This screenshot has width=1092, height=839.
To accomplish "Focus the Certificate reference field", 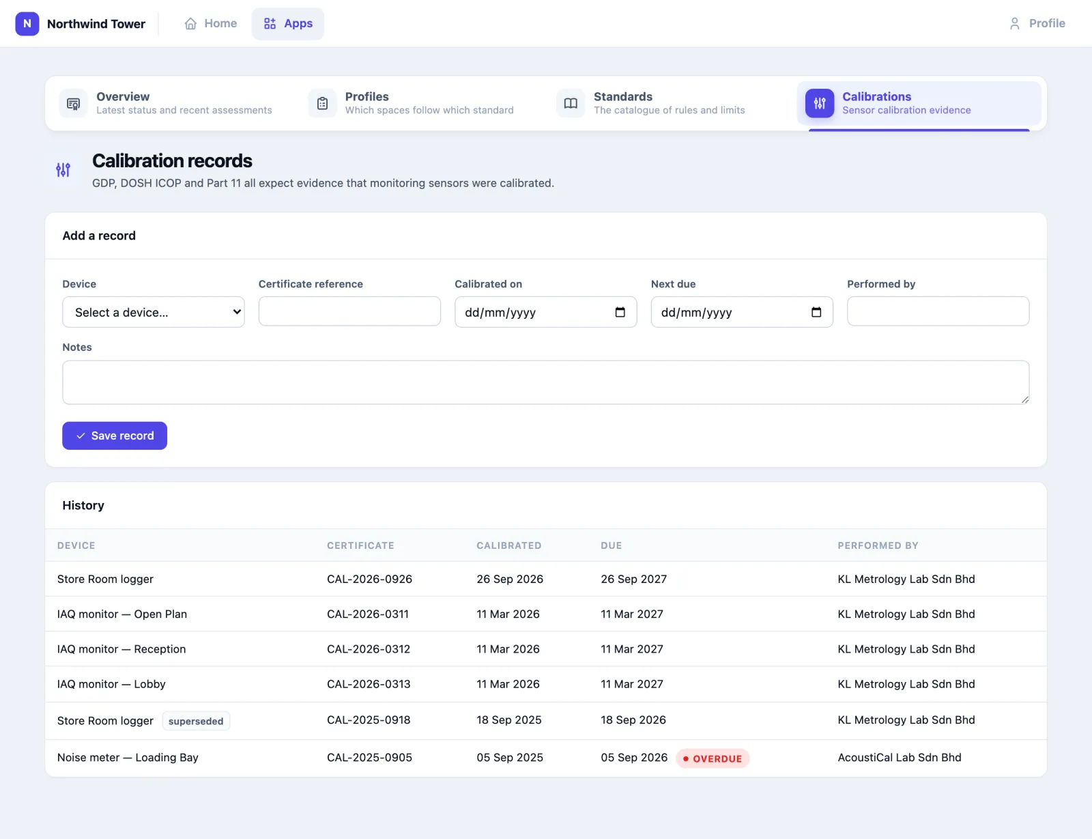I will coord(349,311).
